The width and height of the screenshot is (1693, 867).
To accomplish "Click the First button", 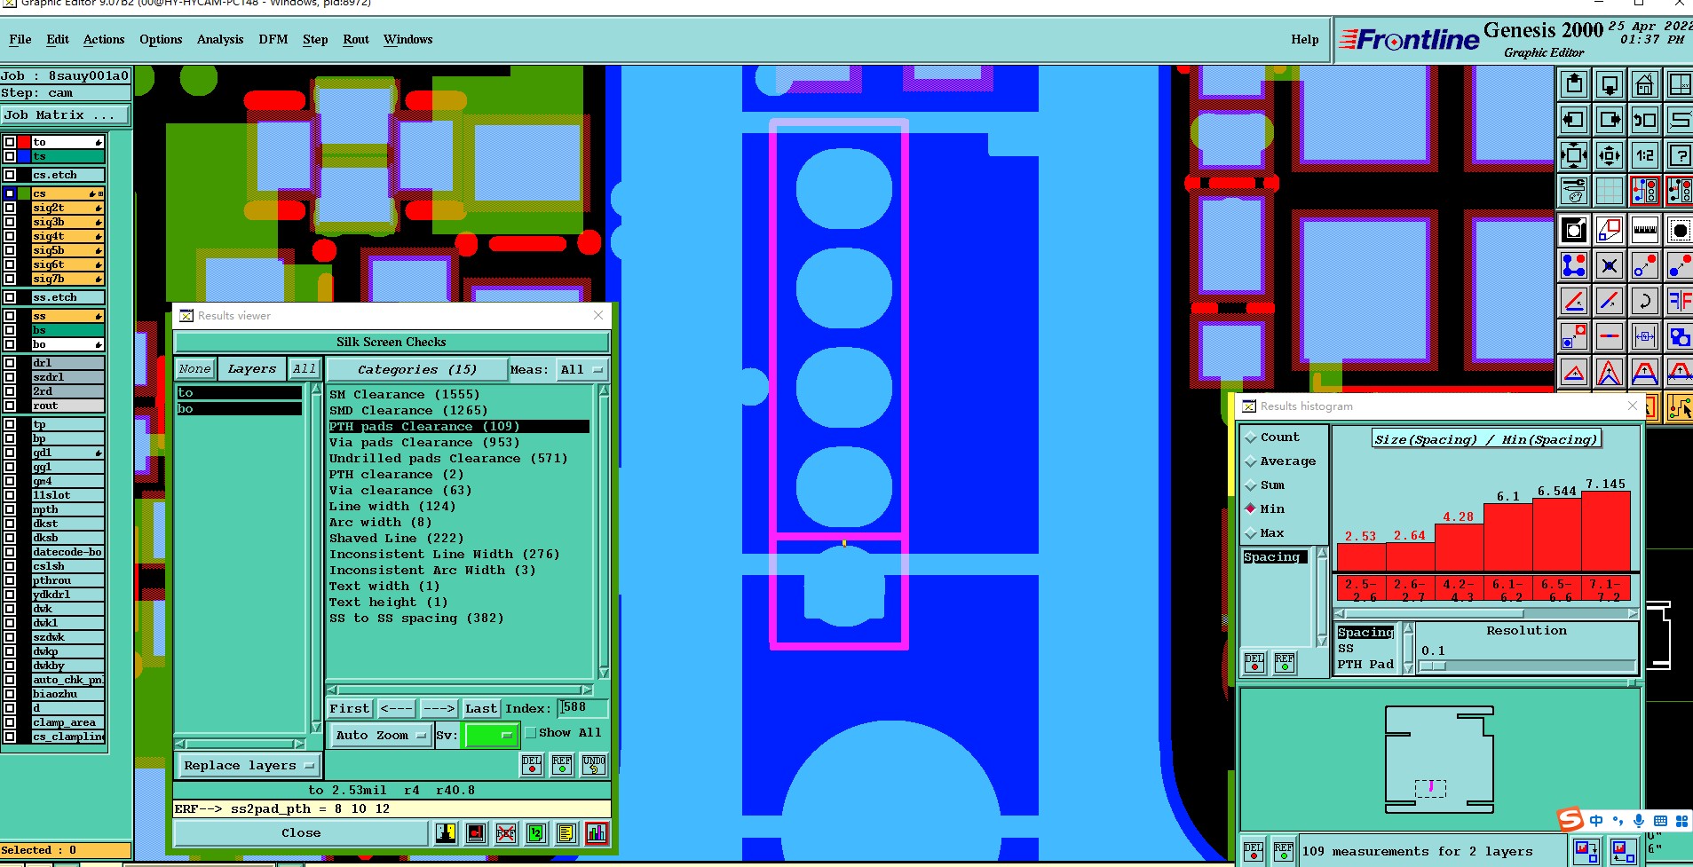I will [x=350, y=708].
